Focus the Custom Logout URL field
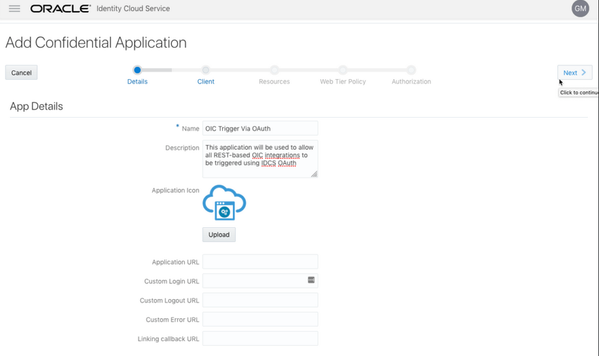The image size is (599, 356). 260,300
